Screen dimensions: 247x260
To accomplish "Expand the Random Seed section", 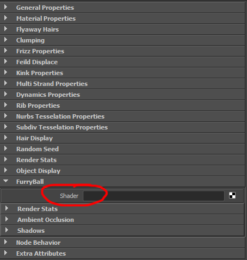I will 5,148.
